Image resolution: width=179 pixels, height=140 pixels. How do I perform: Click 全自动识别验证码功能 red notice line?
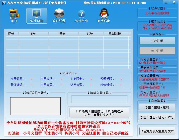coord(68,123)
